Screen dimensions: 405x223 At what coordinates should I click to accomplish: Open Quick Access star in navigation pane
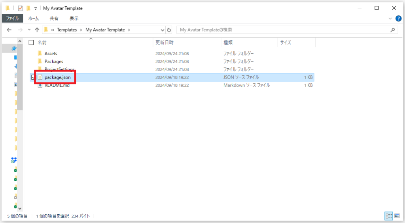click(14, 48)
